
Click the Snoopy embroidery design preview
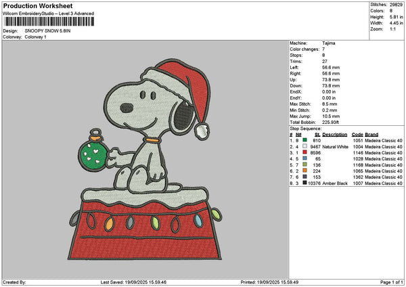[x=145, y=159]
